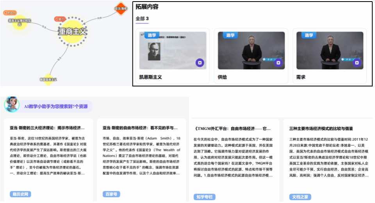Click 选学 badge on 凯恩斯主义 card
Image resolution: width=375 pixels, height=203 pixels.
(x=152, y=35)
